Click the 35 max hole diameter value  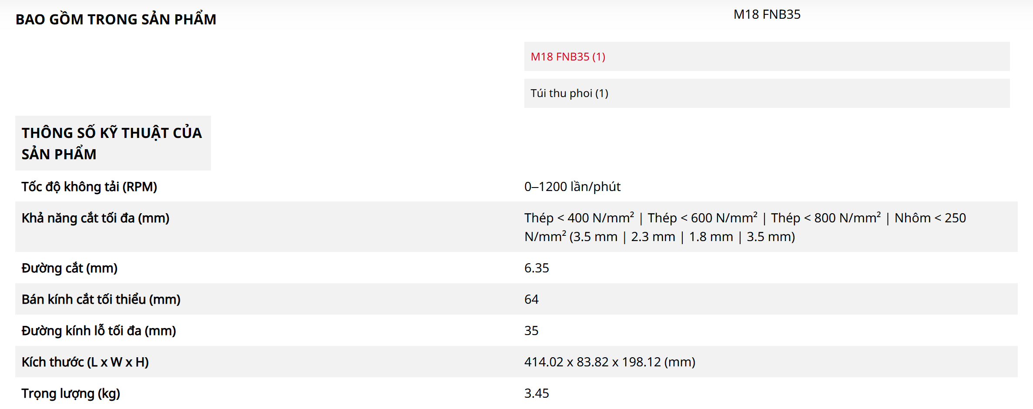pyautogui.click(x=531, y=331)
